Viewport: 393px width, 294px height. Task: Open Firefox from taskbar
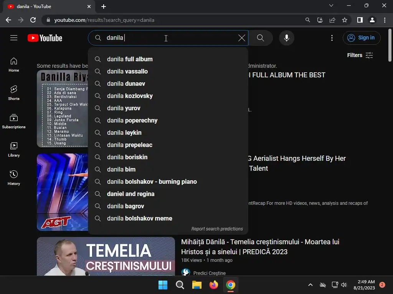[213, 285]
